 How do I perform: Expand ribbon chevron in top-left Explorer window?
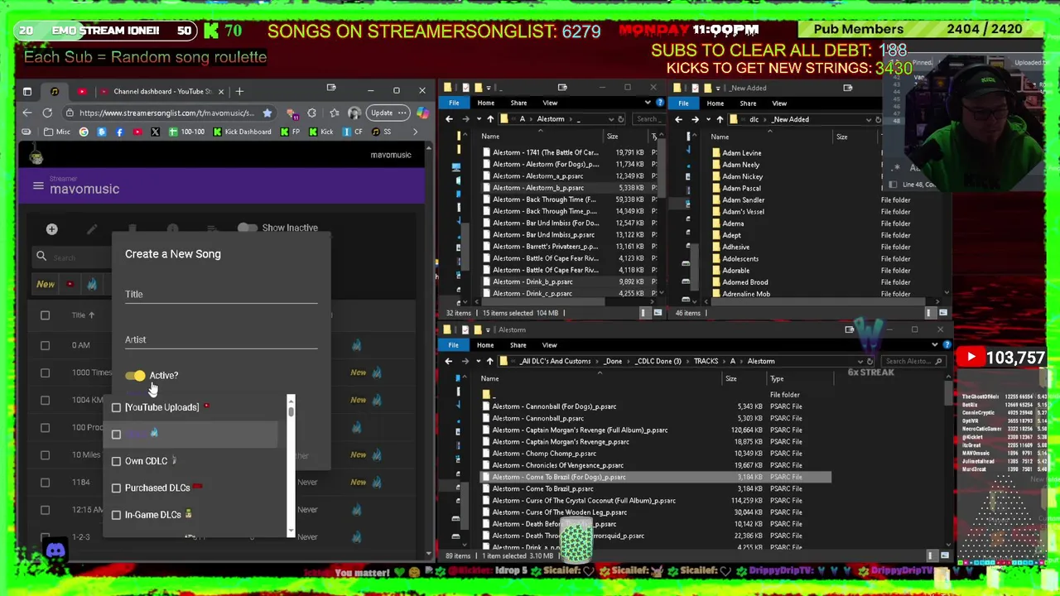tap(648, 103)
